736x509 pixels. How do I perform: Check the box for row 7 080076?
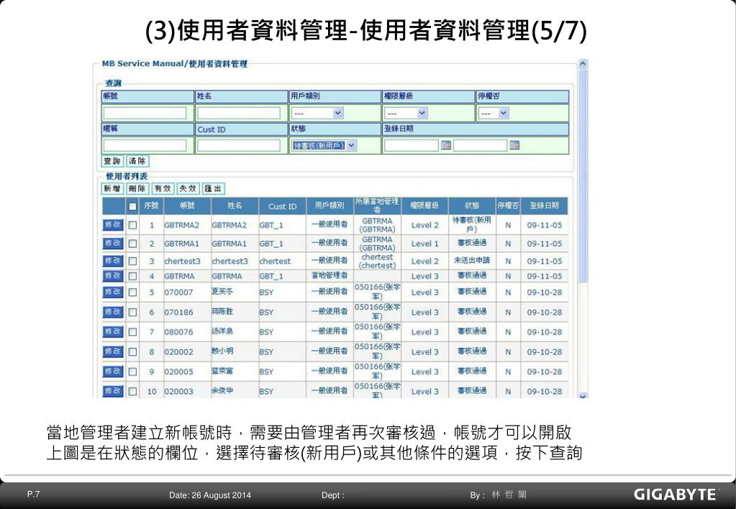click(133, 332)
